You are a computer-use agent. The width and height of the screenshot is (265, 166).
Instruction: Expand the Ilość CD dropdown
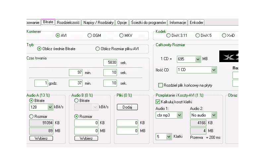point(214,70)
